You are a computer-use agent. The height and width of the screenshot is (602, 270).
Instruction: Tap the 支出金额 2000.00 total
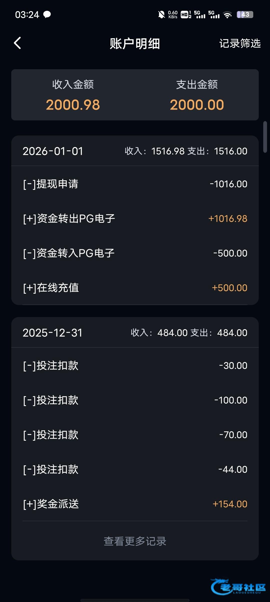pyautogui.click(x=197, y=95)
